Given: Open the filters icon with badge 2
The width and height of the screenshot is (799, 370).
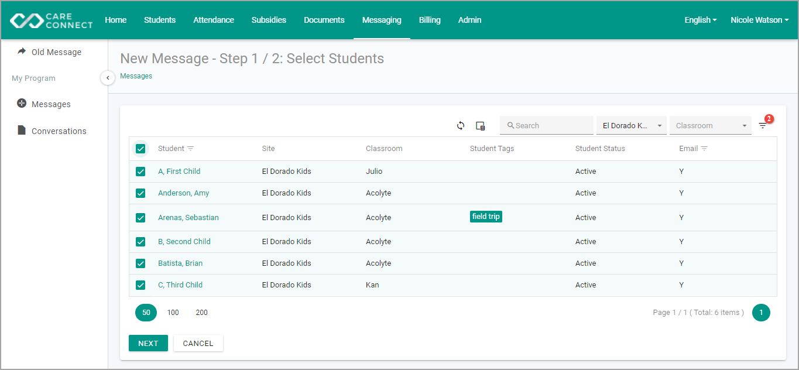Looking at the screenshot, I should [x=763, y=125].
